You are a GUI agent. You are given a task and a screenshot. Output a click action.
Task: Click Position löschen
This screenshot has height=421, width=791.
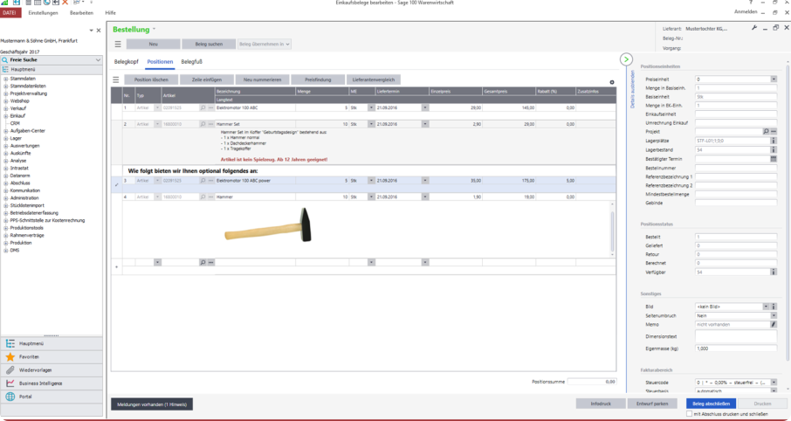(x=152, y=79)
